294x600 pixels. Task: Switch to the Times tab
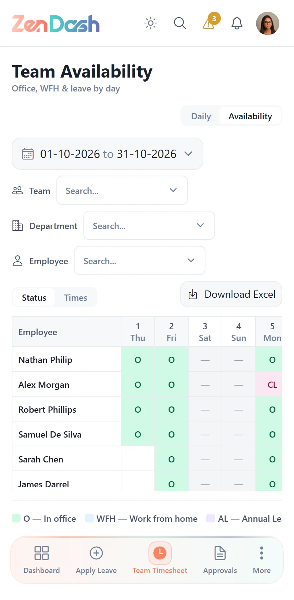coord(76,297)
